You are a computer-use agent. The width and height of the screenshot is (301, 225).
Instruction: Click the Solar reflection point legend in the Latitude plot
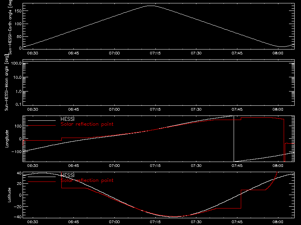[87, 180]
